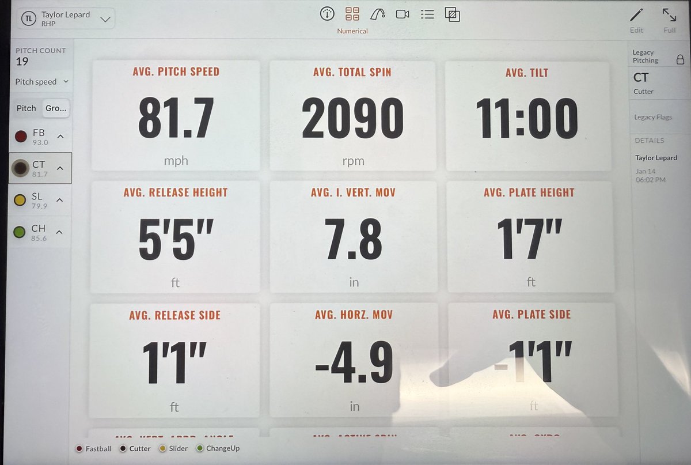This screenshot has width=691, height=465.
Task: Select the SL 79.9 pitch row
Action: coord(40,200)
